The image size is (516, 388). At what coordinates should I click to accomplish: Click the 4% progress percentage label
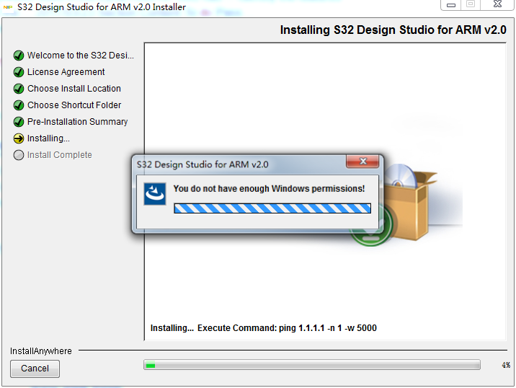click(x=506, y=365)
